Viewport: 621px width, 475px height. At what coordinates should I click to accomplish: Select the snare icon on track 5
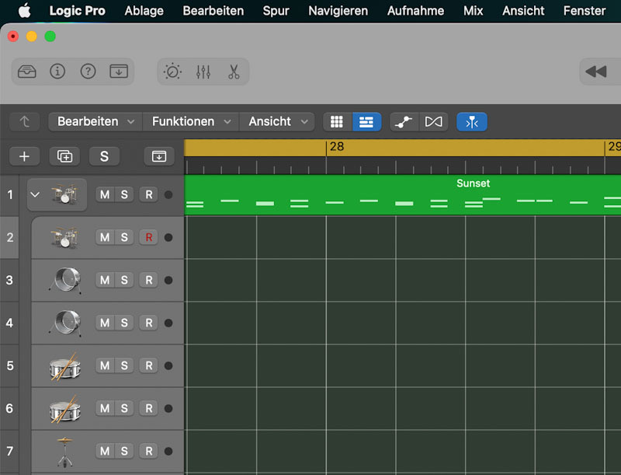pos(65,366)
